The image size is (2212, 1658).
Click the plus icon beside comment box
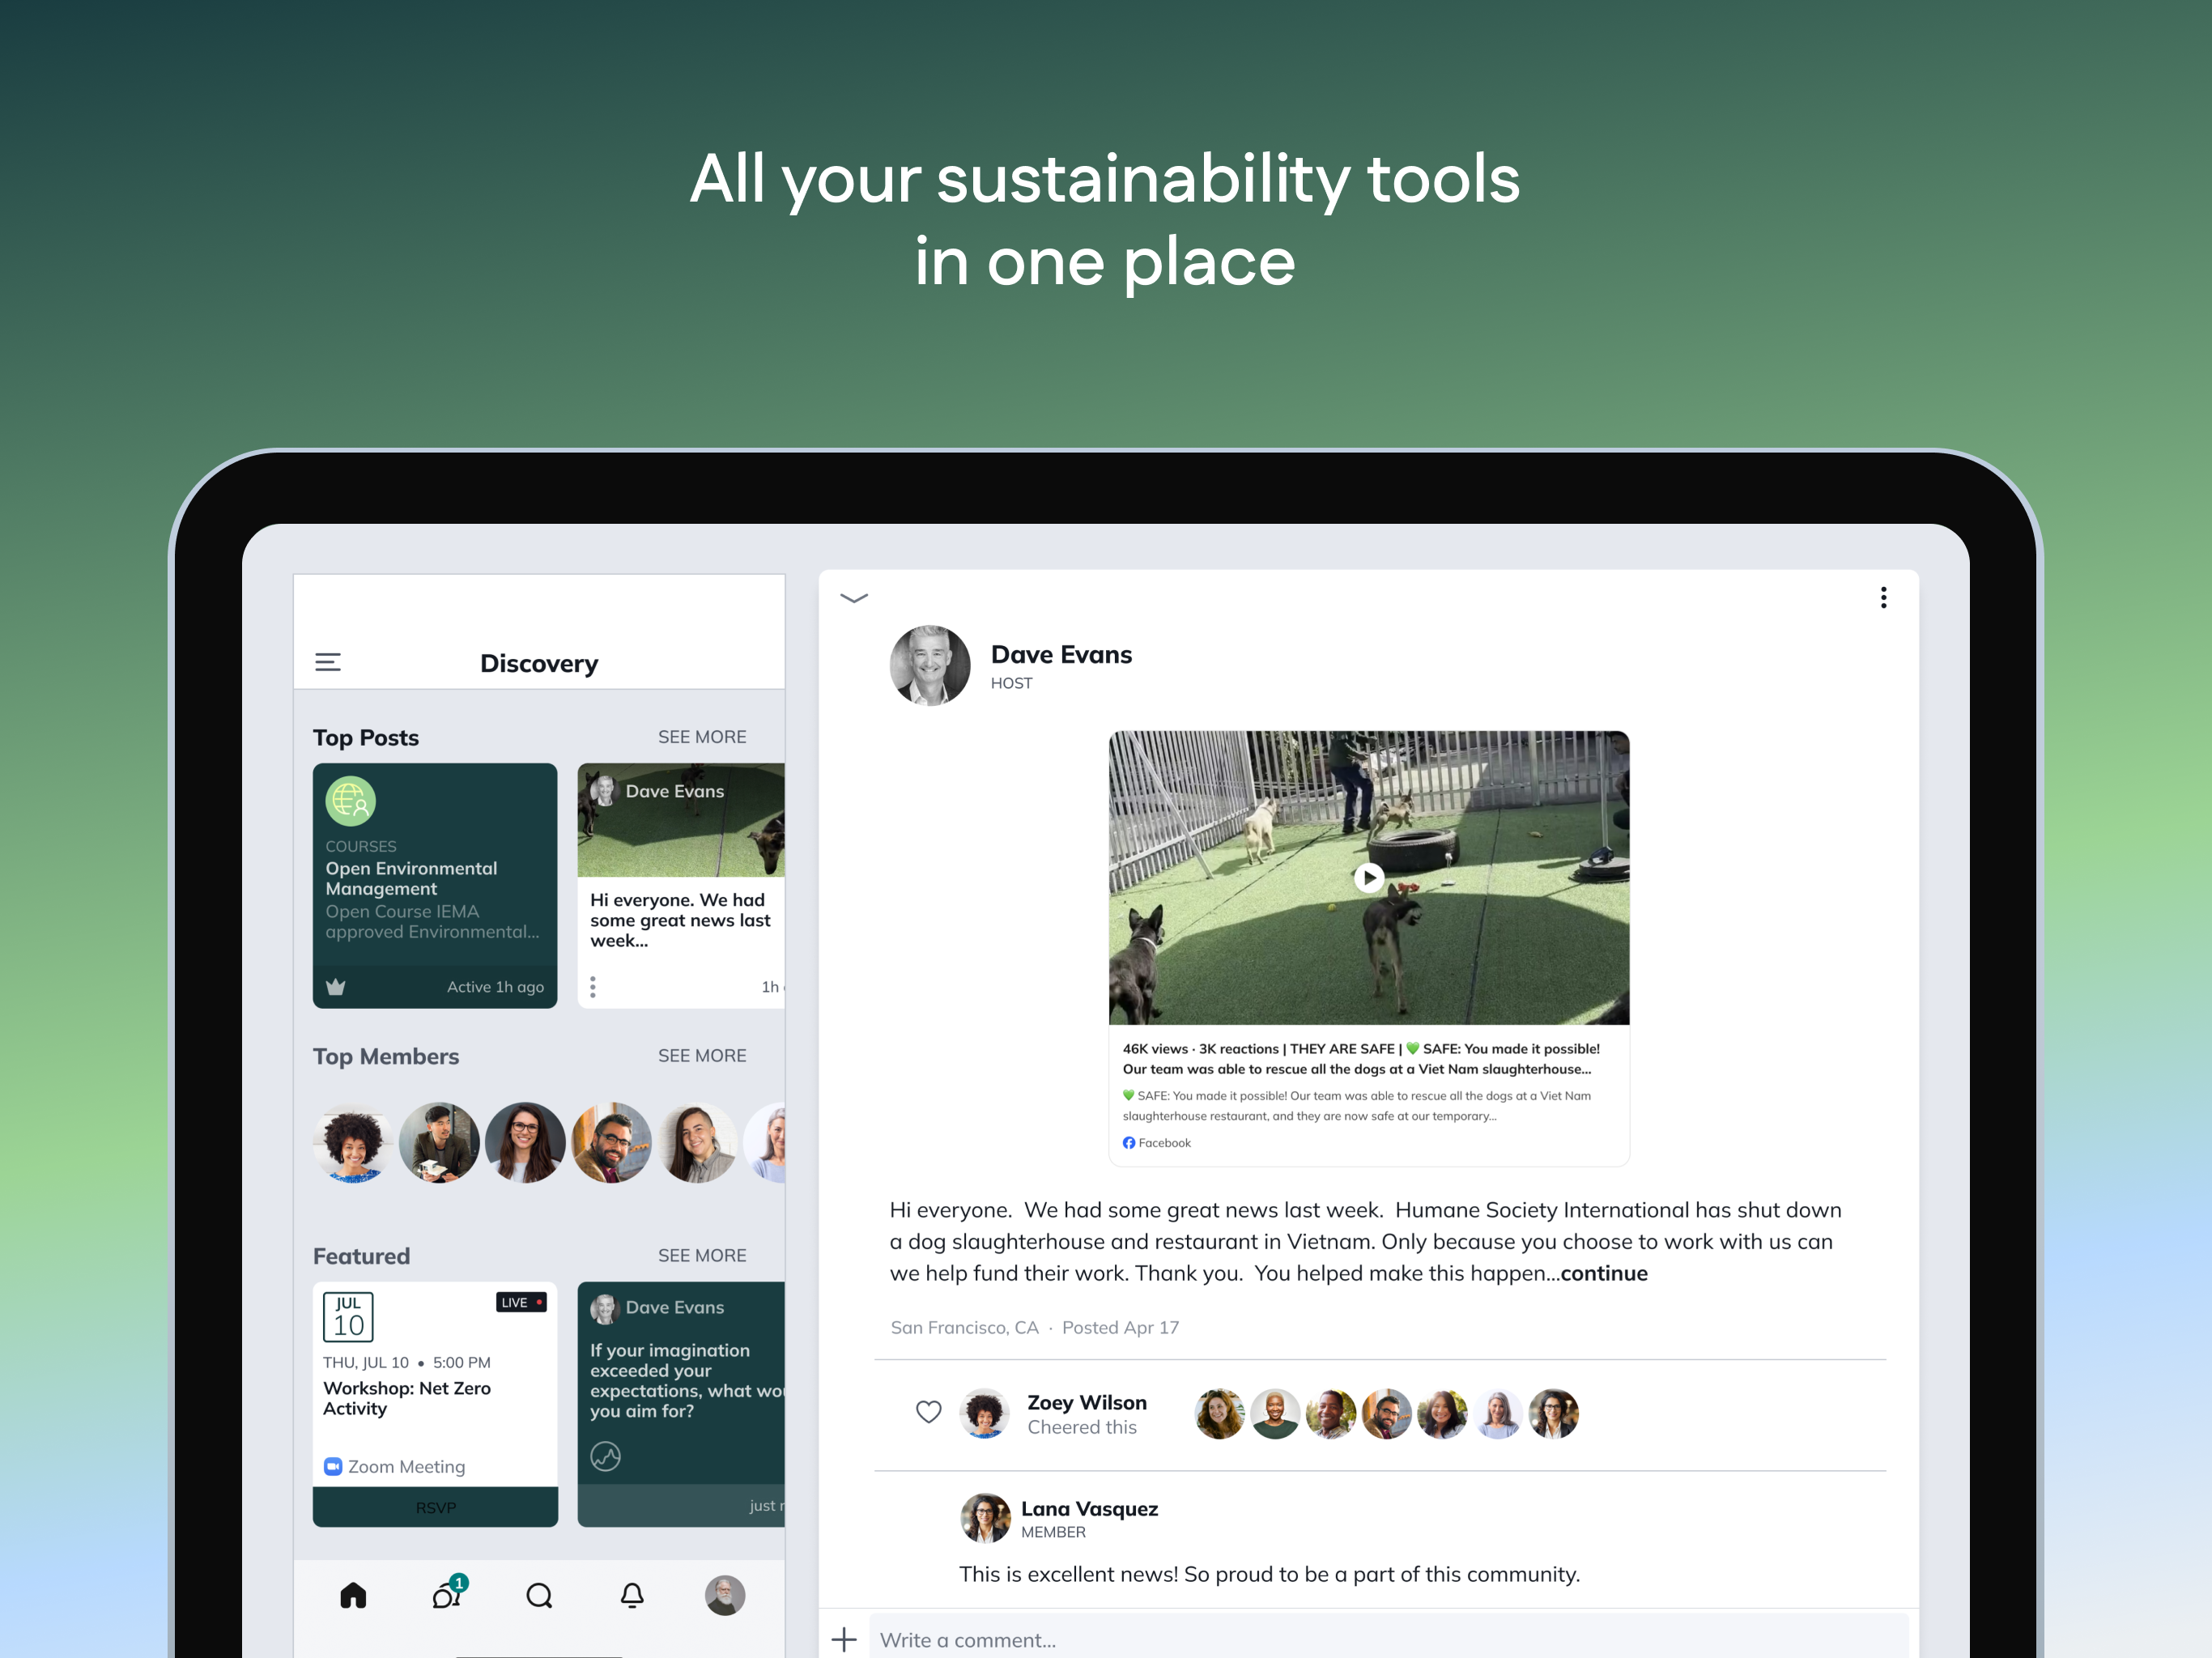(x=844, y=1639)
